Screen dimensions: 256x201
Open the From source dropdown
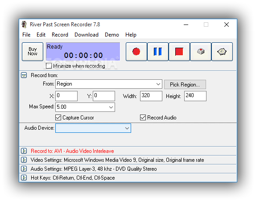click(109, 84)
